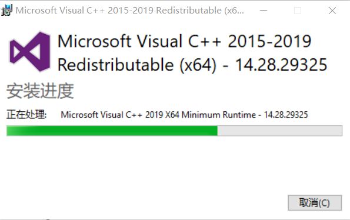Image resolution: width=350 pixels, height=220 pixels.
Task: Click the small 14.28.29325 in status line
Action: tap(286, 115)
